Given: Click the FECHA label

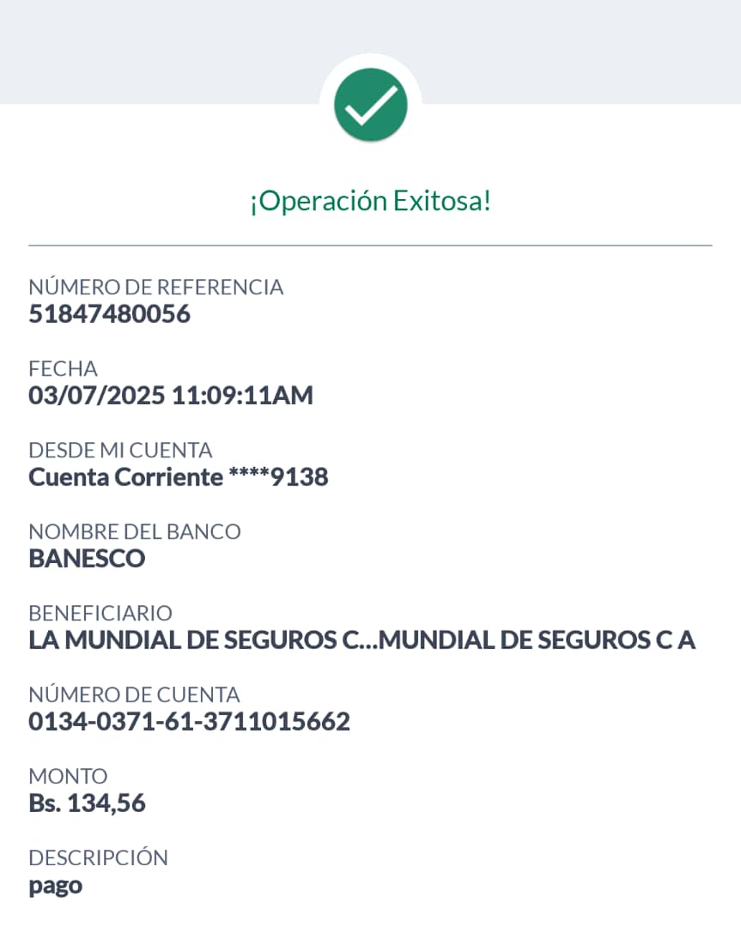Looking at the screenshot, I should [64, 369].
